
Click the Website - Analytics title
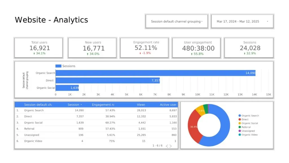(51, 20)
